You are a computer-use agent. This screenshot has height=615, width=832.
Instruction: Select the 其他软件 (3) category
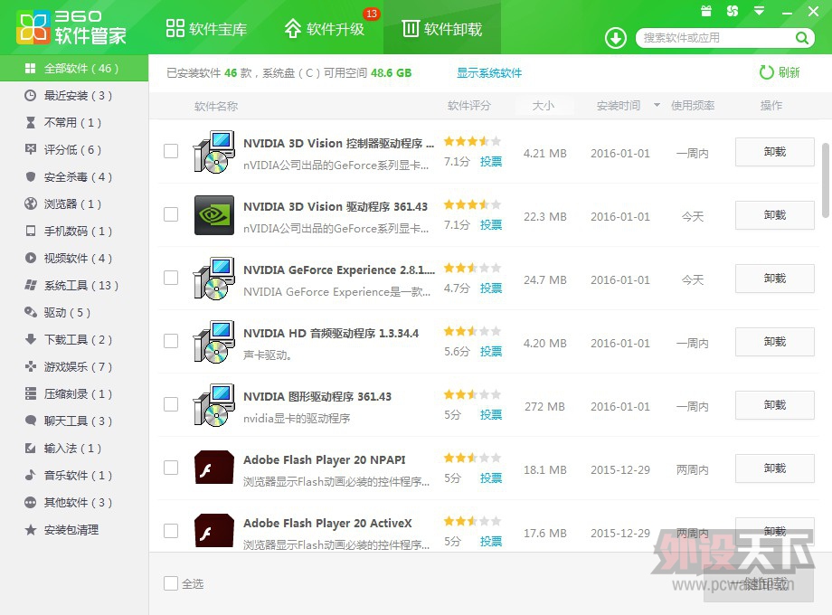click(74, 502)
